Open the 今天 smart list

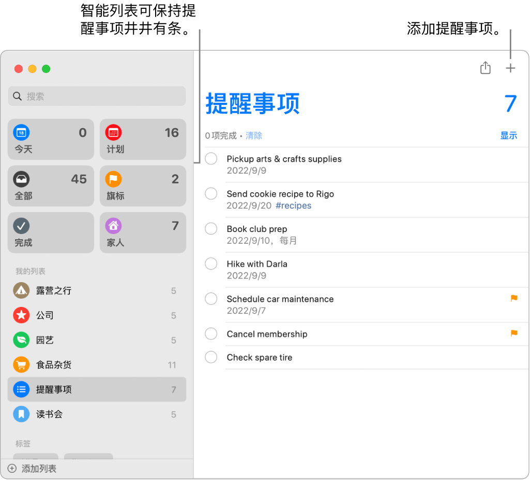(50, 139)
